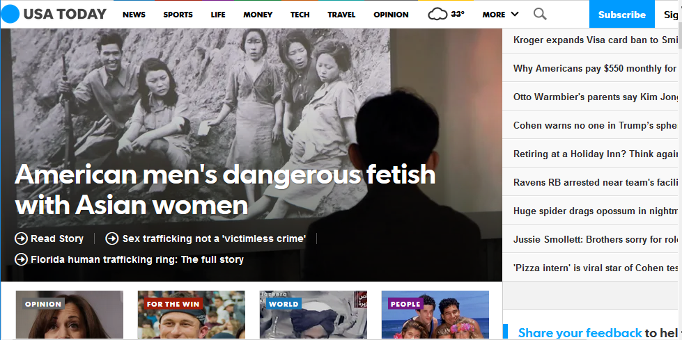Go to the SPORTS section
The width and height of the screenshot is (682, 340).
click(178, 15)
